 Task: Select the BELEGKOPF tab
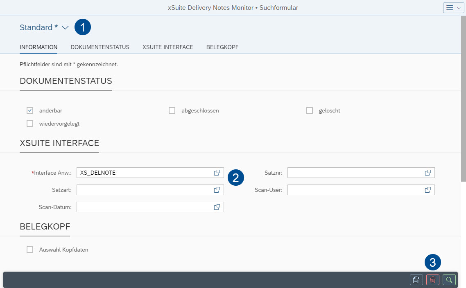click(222, 47)
